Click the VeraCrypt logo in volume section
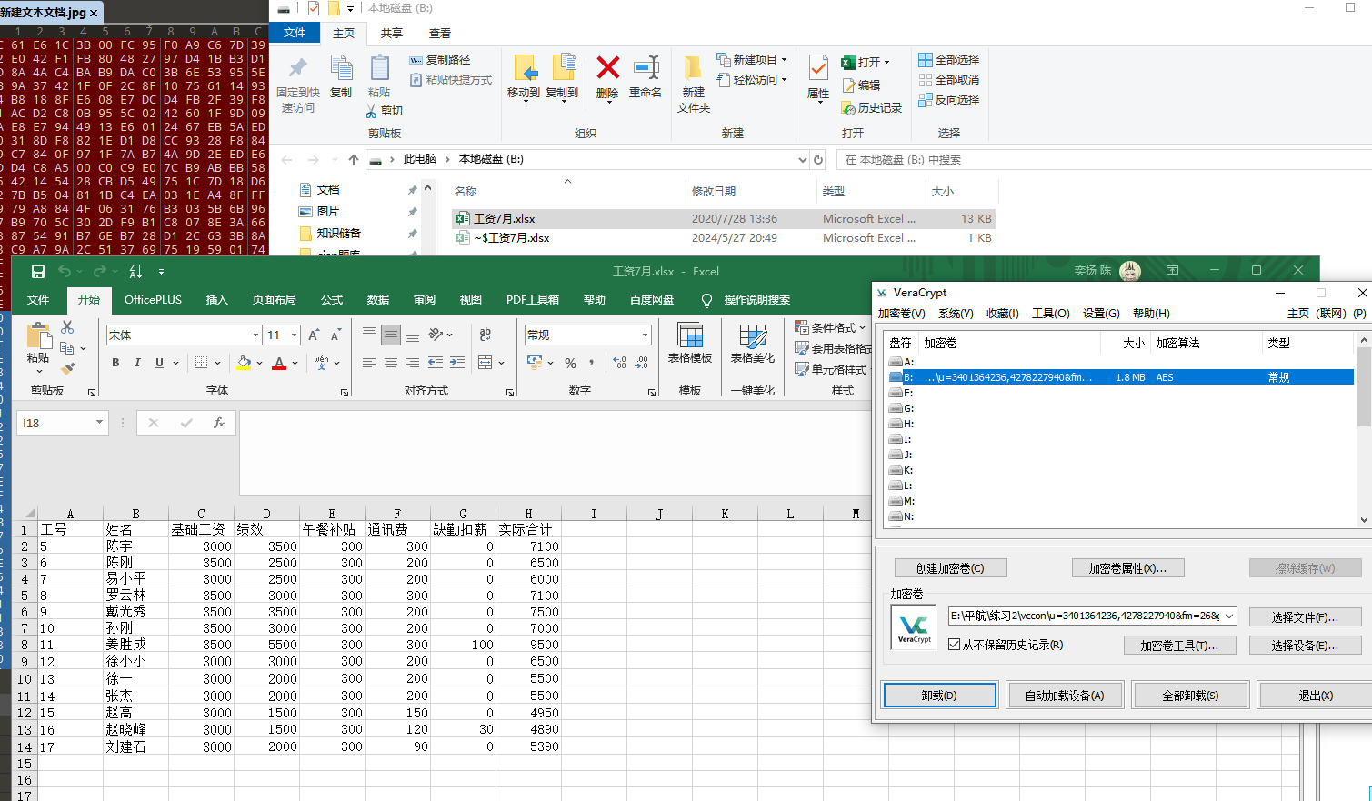1372x801 pixels. [x=915, y=627]
